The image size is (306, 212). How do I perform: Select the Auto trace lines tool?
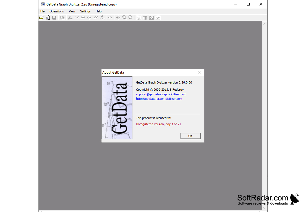point(77,18)
